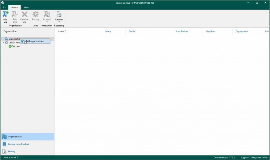Open the Organizations navigation view
270x160 pixels.
tap(27, 137)
